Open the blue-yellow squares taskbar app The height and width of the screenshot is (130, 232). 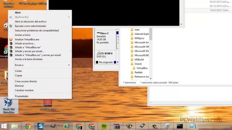(66, 126)
